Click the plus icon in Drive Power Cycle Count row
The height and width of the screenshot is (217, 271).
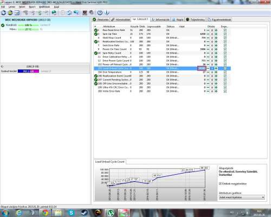(x=216, y=61)
